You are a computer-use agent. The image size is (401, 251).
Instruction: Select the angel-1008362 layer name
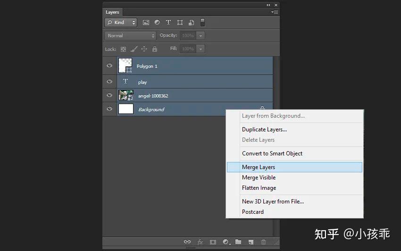[153, 96]
